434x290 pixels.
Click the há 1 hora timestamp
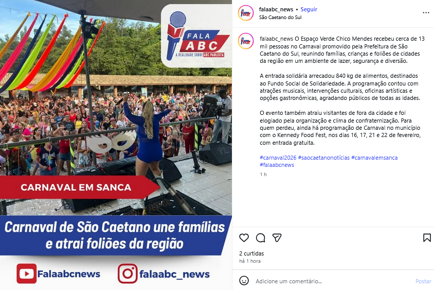point(250,261)
